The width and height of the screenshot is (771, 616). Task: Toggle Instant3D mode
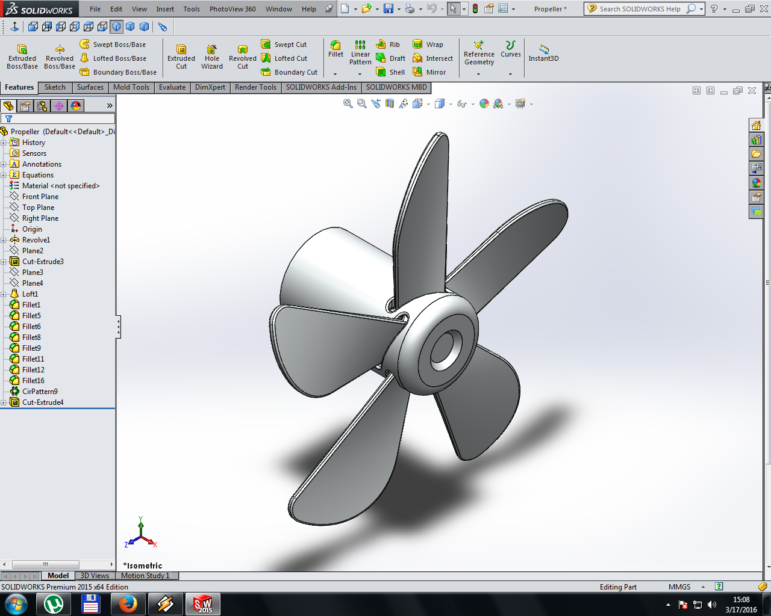[543, 53]
